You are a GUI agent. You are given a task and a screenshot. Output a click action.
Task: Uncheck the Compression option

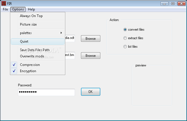30,65
